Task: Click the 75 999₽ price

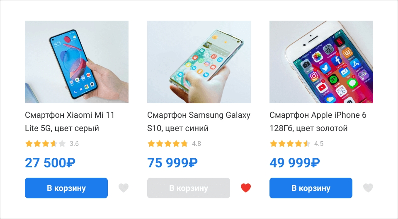Action: (x=172, y=163)
